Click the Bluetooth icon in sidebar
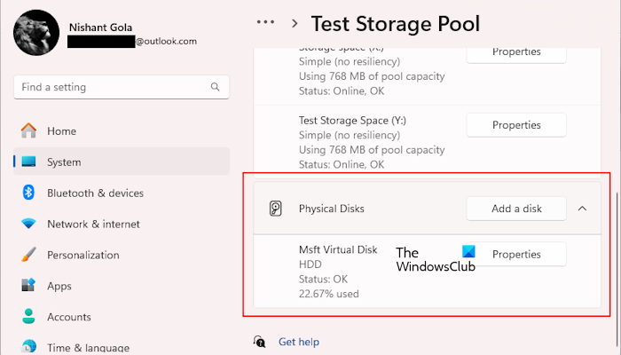The width and height of the screenshot is (621, 355). click(28, 193)
